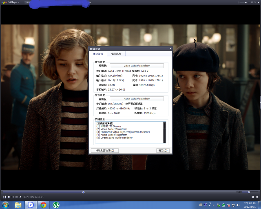The height and width of the screenshot is (209, 261).
Task: Click the 'NV12(12 bits)' output format value
Action: pyautogui.click(x=116, y=80)
